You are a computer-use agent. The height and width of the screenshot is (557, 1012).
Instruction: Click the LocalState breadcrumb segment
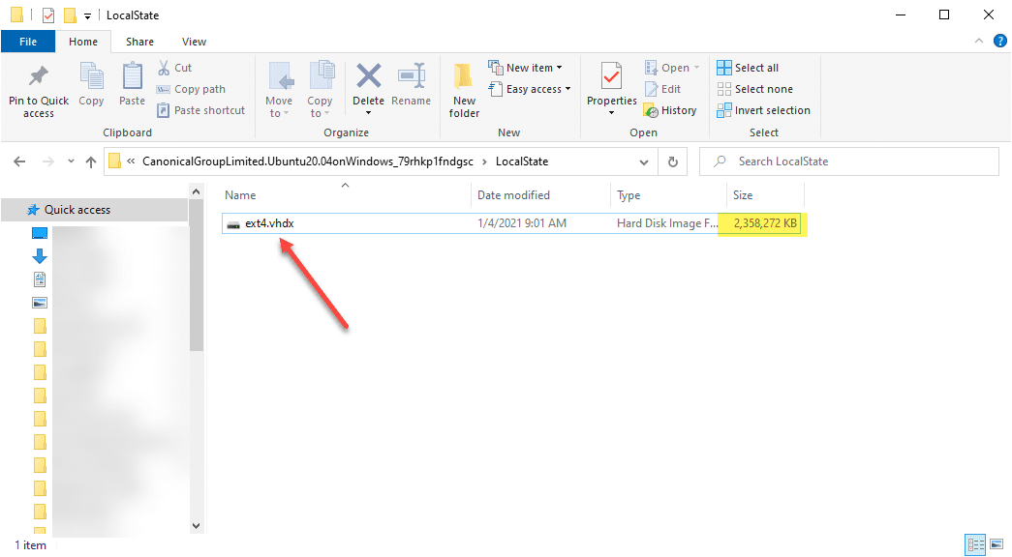pyautogui.click(x=521, y=161)
